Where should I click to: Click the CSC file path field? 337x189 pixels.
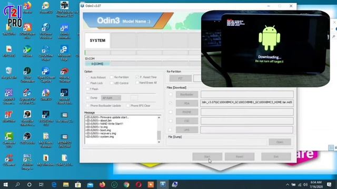(x=247, y=121)
